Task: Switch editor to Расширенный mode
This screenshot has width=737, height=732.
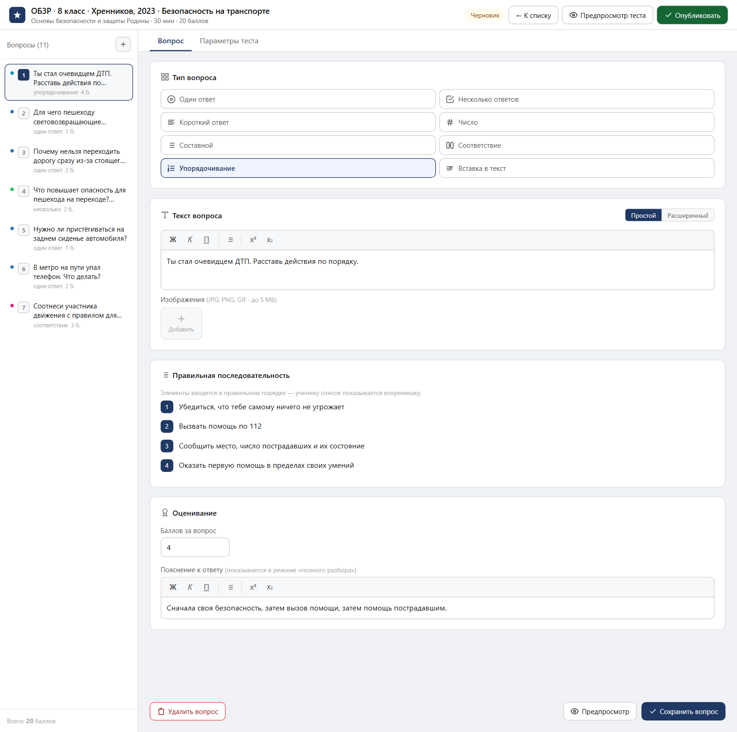Action: point(688,215)
